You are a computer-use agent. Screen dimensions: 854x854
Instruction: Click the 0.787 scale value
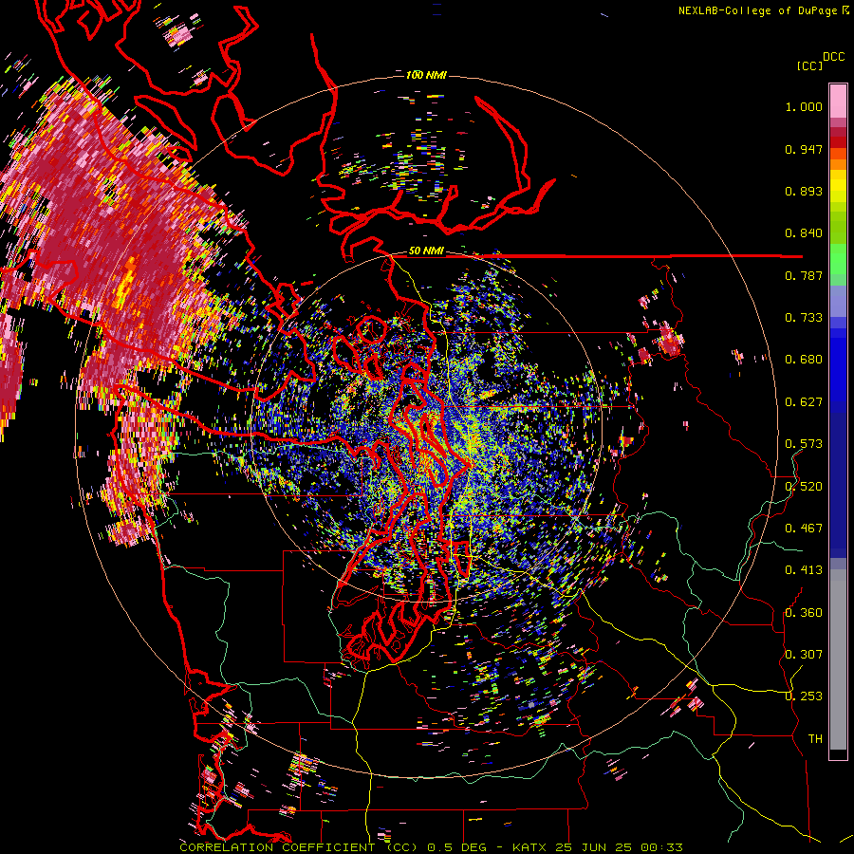(804, 275)
